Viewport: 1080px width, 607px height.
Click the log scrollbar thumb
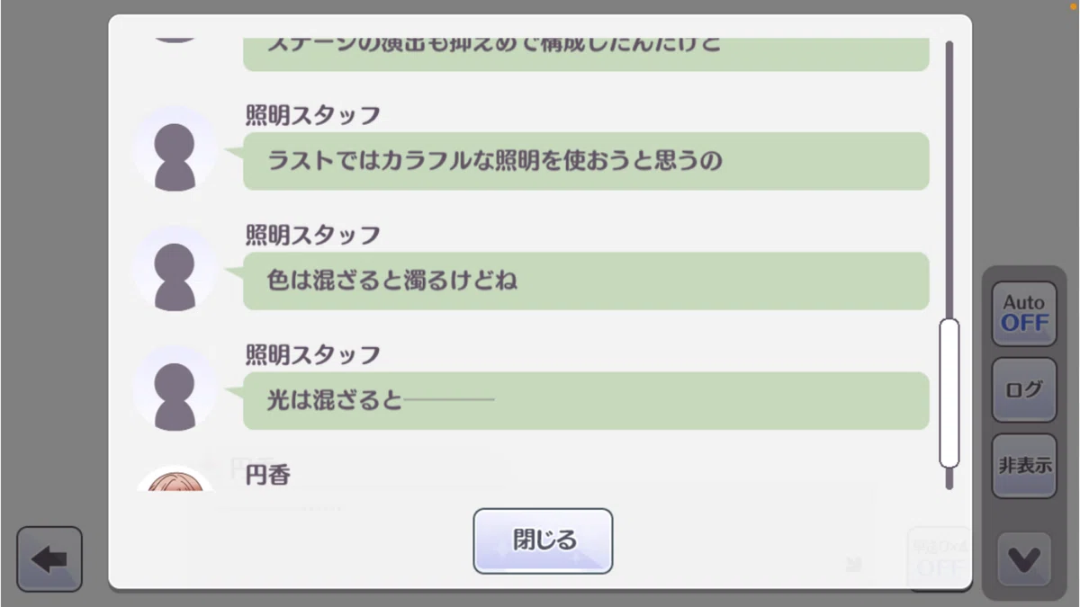pyautogui.click(x=949, y=393)
